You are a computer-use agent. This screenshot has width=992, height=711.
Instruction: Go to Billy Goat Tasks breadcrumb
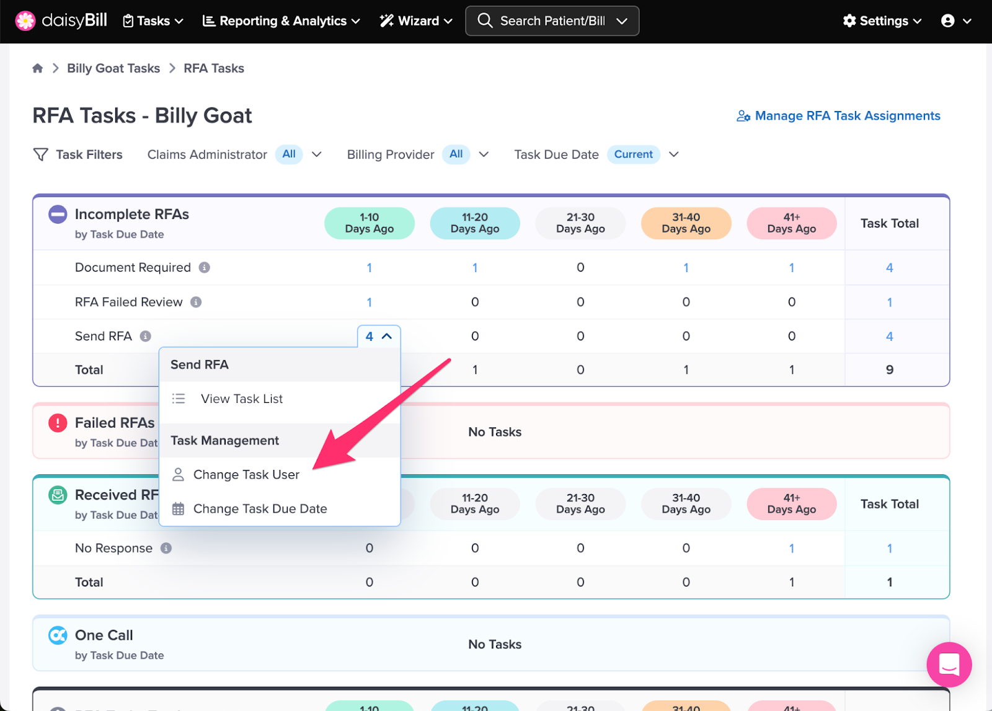point(113,68)
